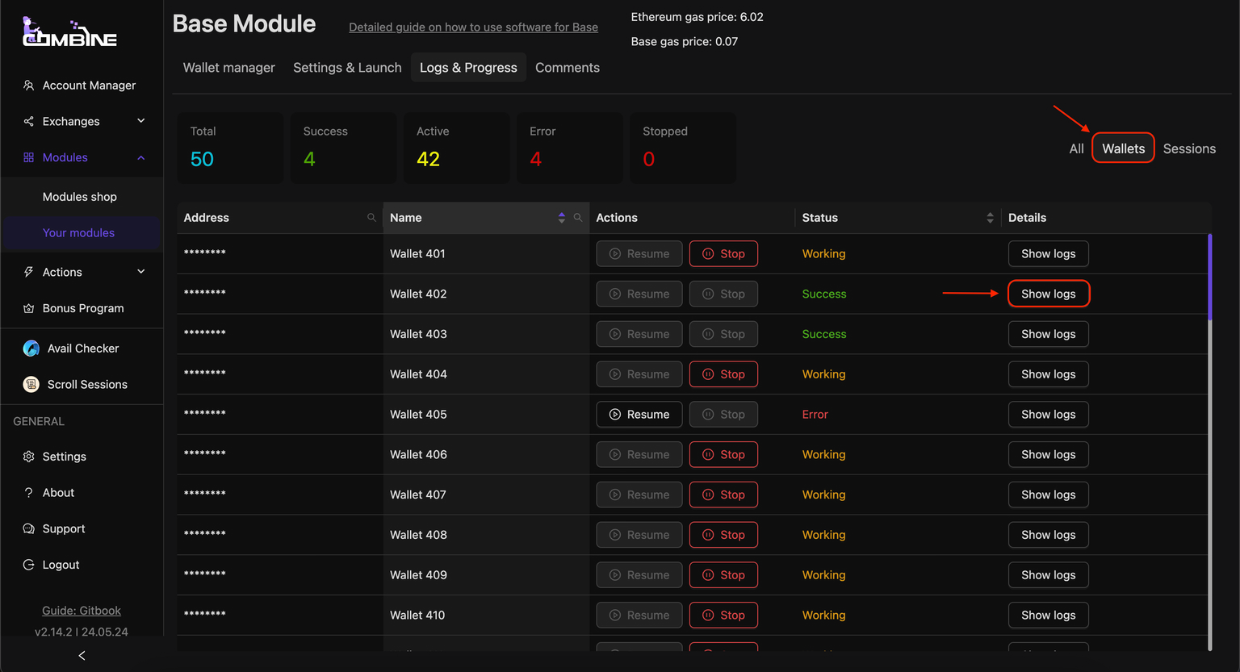Viewport: 1240px width, 672px height.
Task: Open the Avail Checker icon
Action: (x=31, y=349)
